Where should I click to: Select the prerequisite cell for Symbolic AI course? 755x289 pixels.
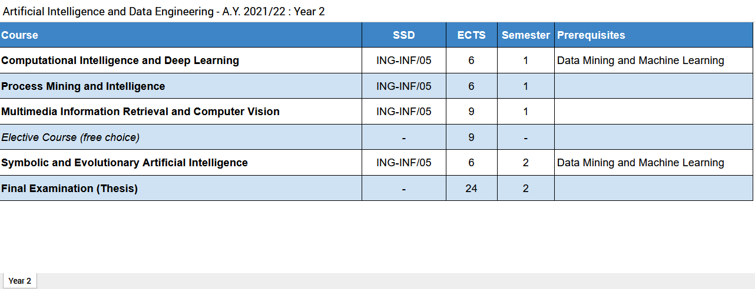click(640, 163)
